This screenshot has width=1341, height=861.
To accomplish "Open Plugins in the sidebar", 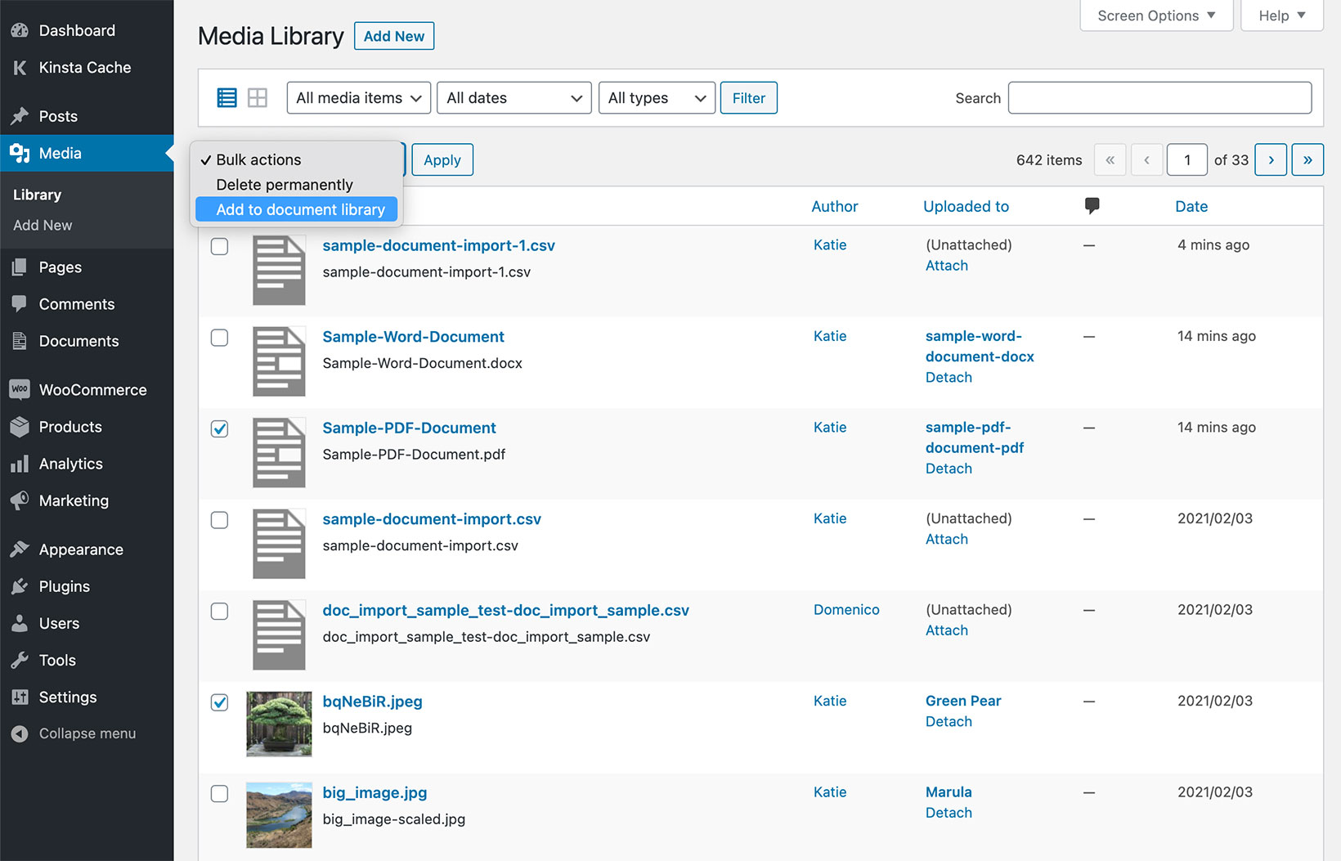I will tap(64, 586).
